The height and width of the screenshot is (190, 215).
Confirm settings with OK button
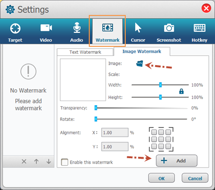[x=161, y=178]
